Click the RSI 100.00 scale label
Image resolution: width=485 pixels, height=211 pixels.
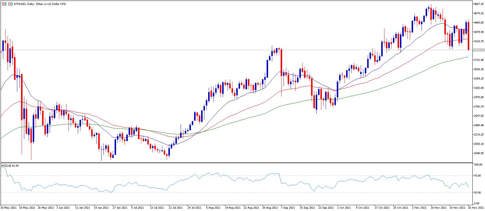pos(478,165)
